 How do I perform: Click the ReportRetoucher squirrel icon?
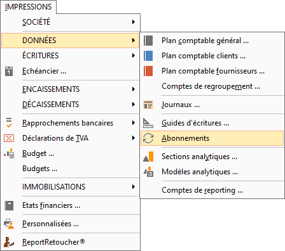coord(9,242)
